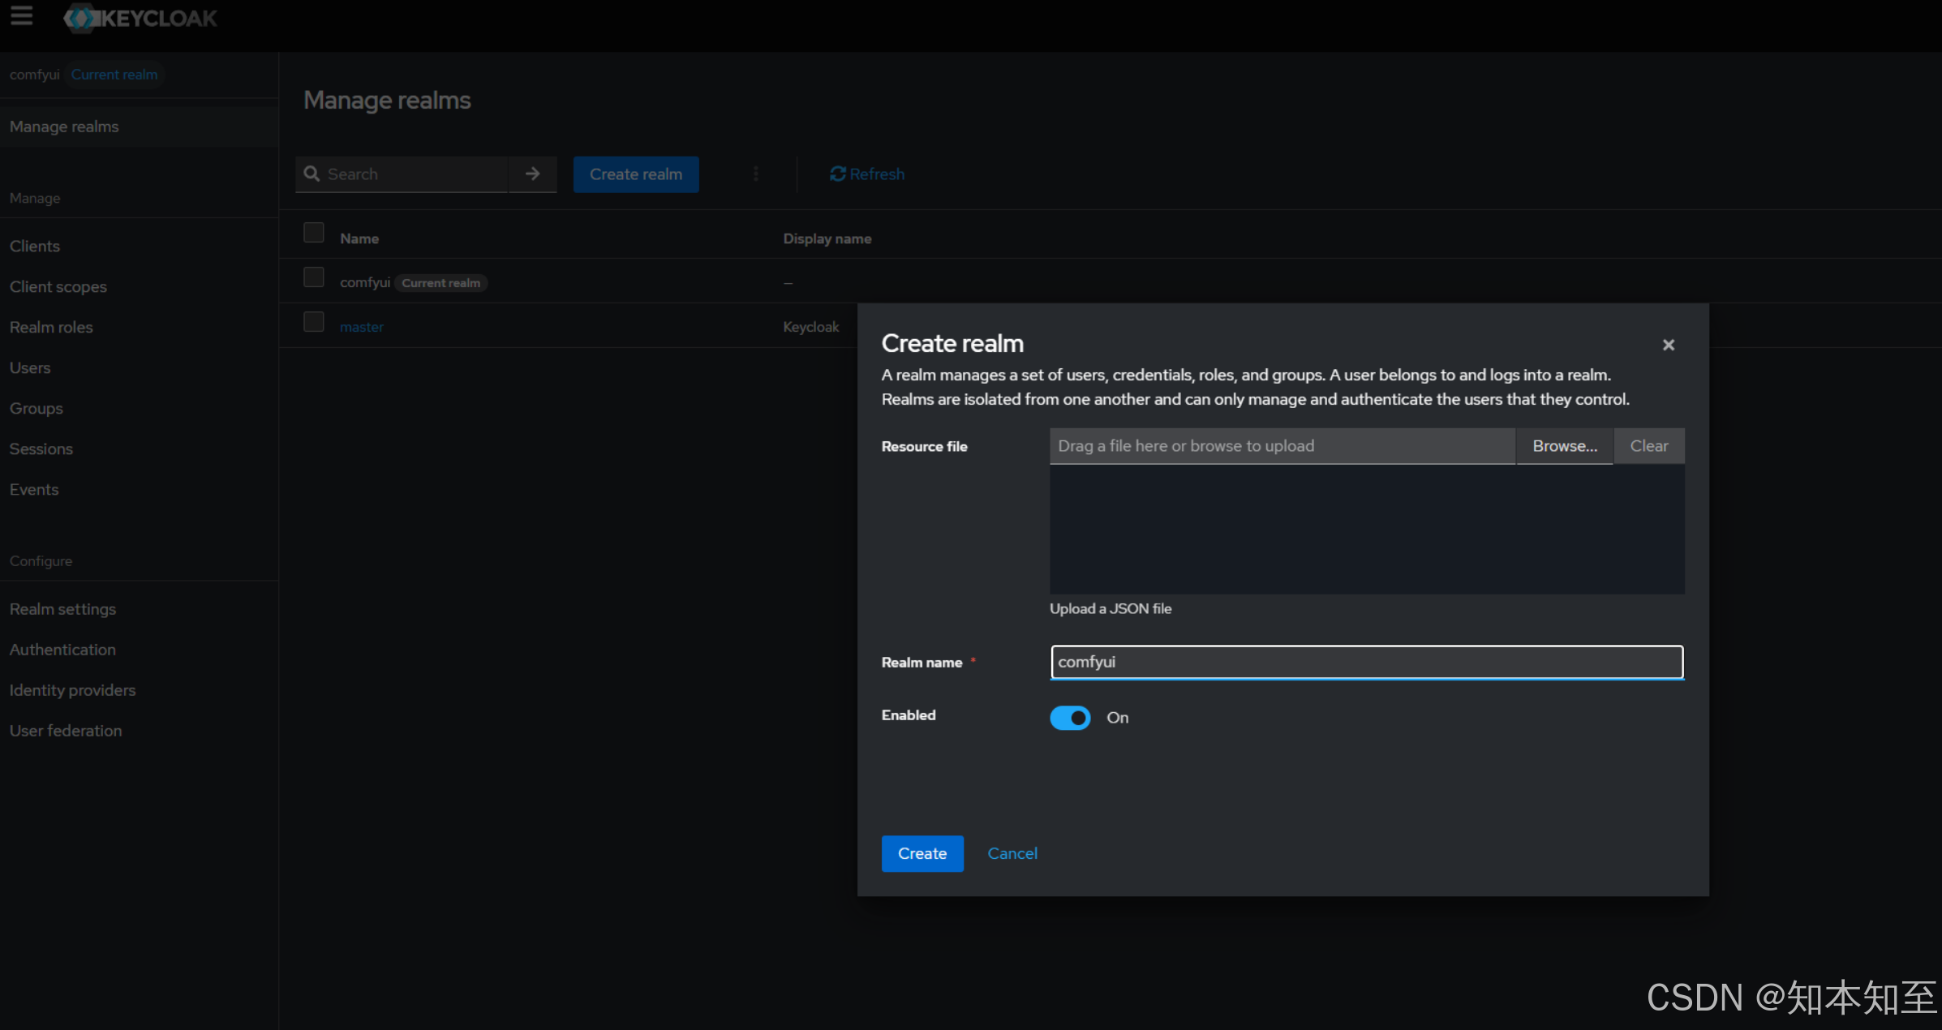Viewport: 1942px width, 1030px height.
Task: Click the Keycloak logo
Action: (141, 18)
